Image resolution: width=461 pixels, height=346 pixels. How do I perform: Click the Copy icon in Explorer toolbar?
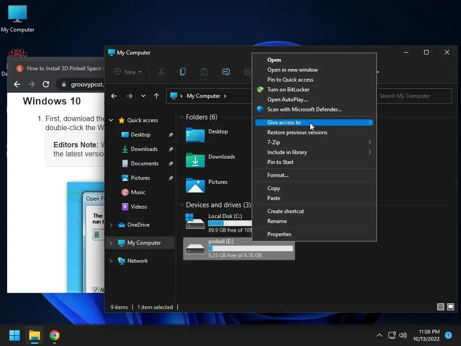[183, 72]
